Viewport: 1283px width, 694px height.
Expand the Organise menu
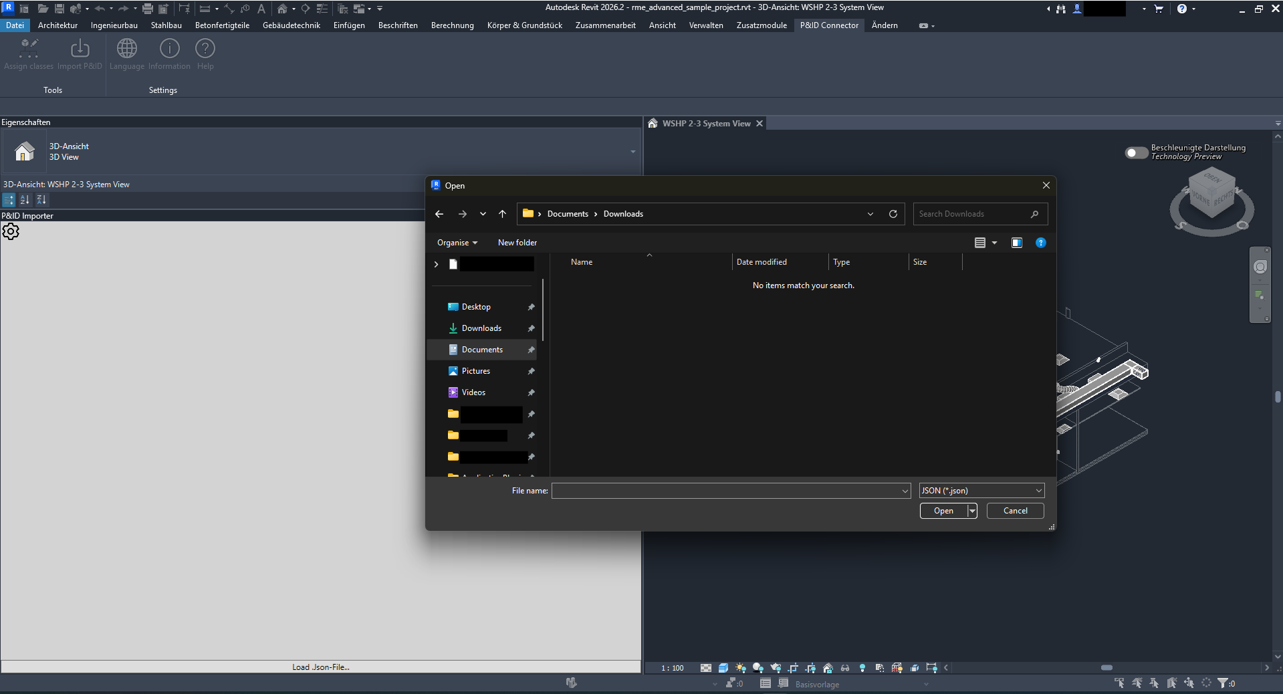[x=457, y=242]
